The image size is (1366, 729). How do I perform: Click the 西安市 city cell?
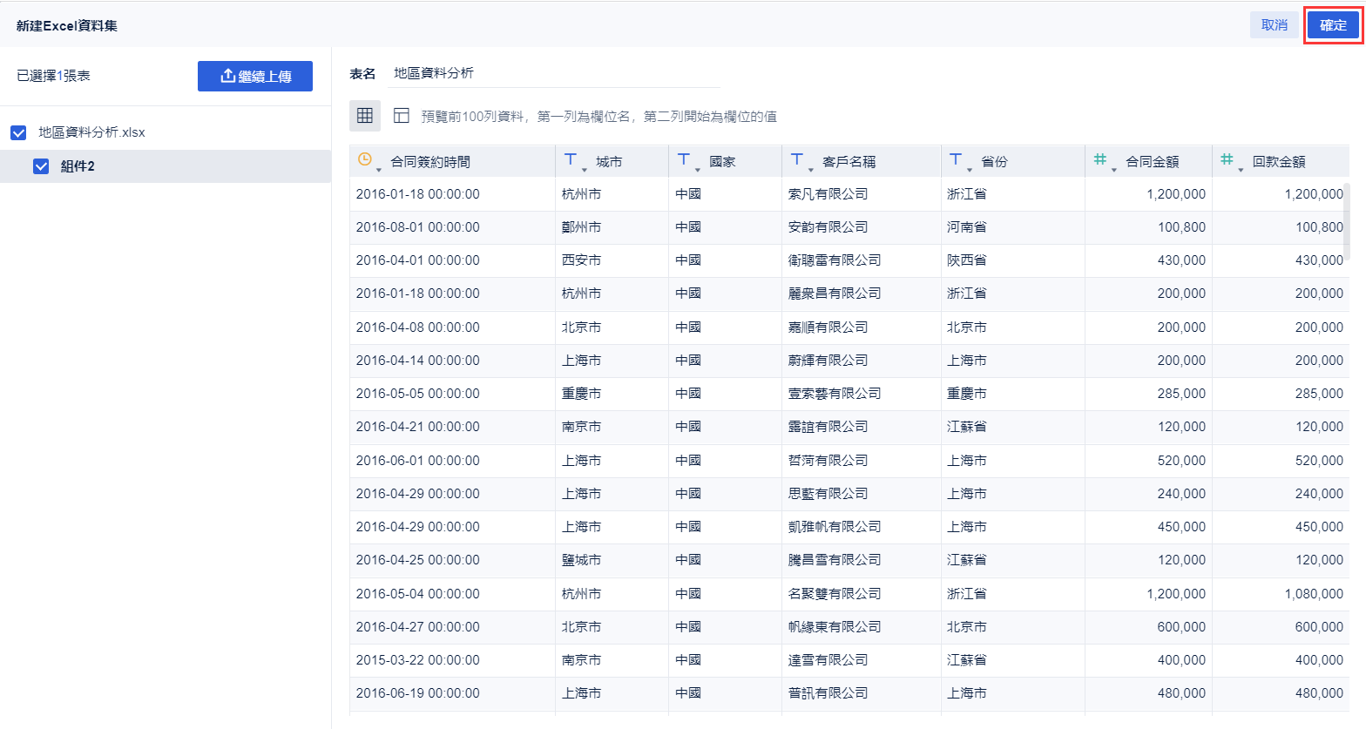tap(612, 260)
